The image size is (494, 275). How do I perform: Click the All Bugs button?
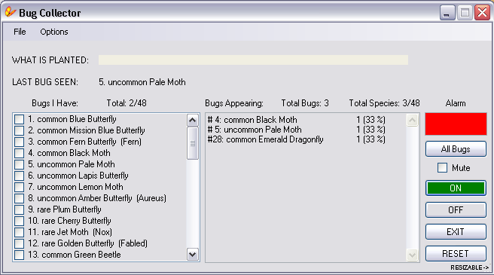pyautogui.click(x=456, y=149)
